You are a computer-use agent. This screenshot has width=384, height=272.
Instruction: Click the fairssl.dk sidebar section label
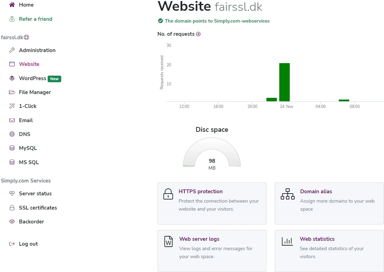(12, 37)
